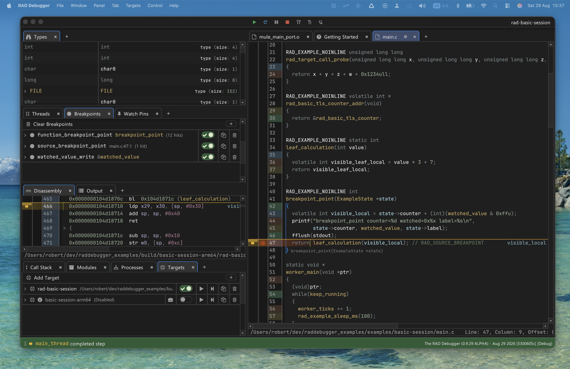Viewport: 570px width, 369px height.
Task: Delete the rad-basic-session target
Action: (x=235, y=289)
